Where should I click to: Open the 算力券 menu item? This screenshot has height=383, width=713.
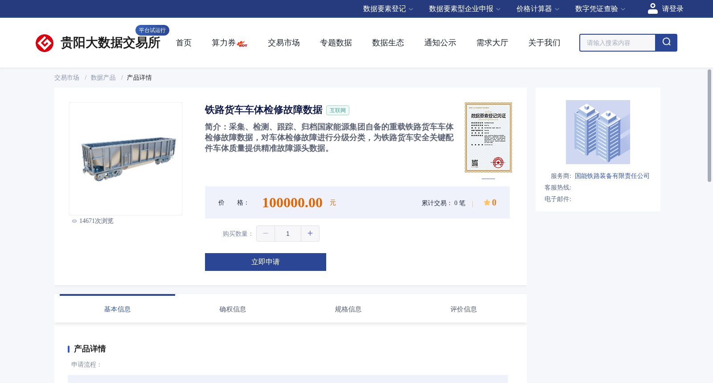click(x=224, y=43)
